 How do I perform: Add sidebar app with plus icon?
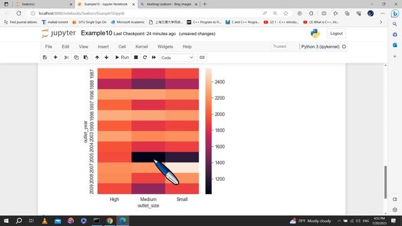[395, 56]
